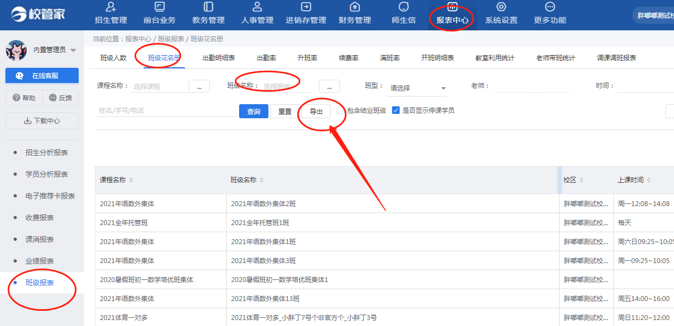674x326 pixels.
Task: Click 2021体育一对多 course name cell
Action: [124, 318]
